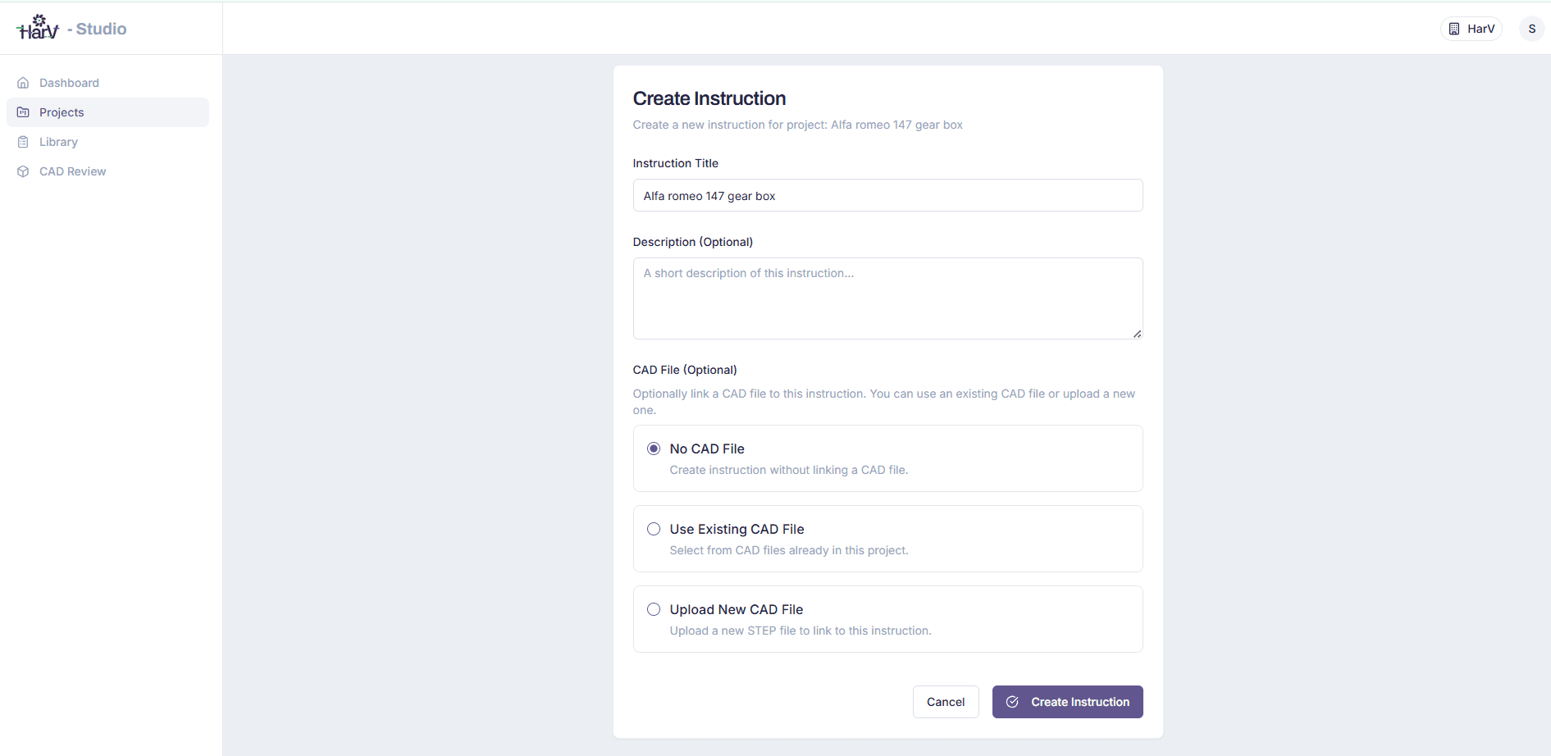The image size is (1551, 756).
Task: Focus the Instruction Title field
Action: pos(887,195)
